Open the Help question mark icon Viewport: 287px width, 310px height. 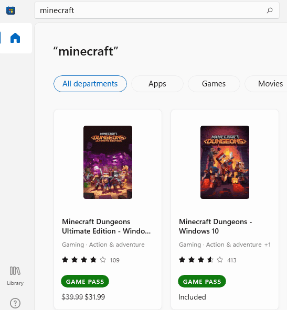click(15, 303)
